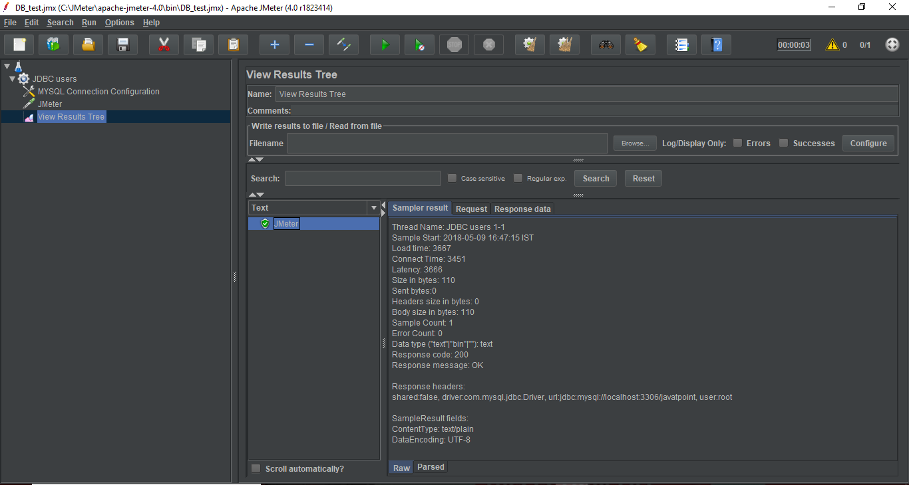This screenshot has height=485, width=909.
Task: Open the File menu
Action: point(10,23)
